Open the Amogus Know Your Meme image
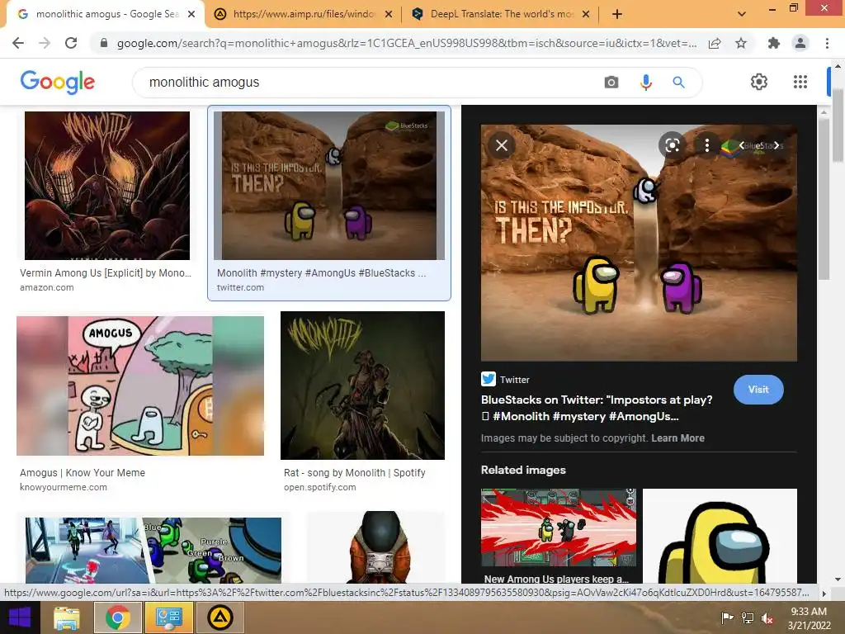Screen dimensions: 845x634 [140, 386]
